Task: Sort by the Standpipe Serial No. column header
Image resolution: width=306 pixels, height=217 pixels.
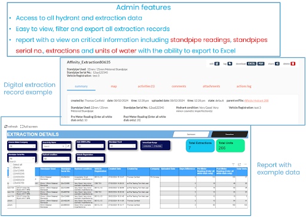Action: click(x=67, y=172)
